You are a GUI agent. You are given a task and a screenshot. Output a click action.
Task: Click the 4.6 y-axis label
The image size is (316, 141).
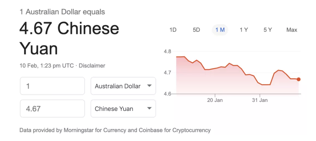(x=167, y=94)
